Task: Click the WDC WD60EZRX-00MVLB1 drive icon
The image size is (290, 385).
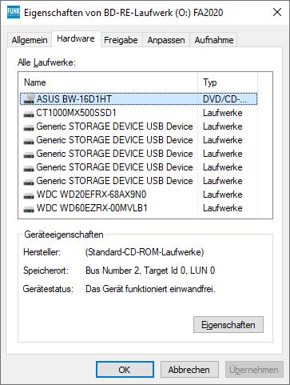Action: click(29, 209)
